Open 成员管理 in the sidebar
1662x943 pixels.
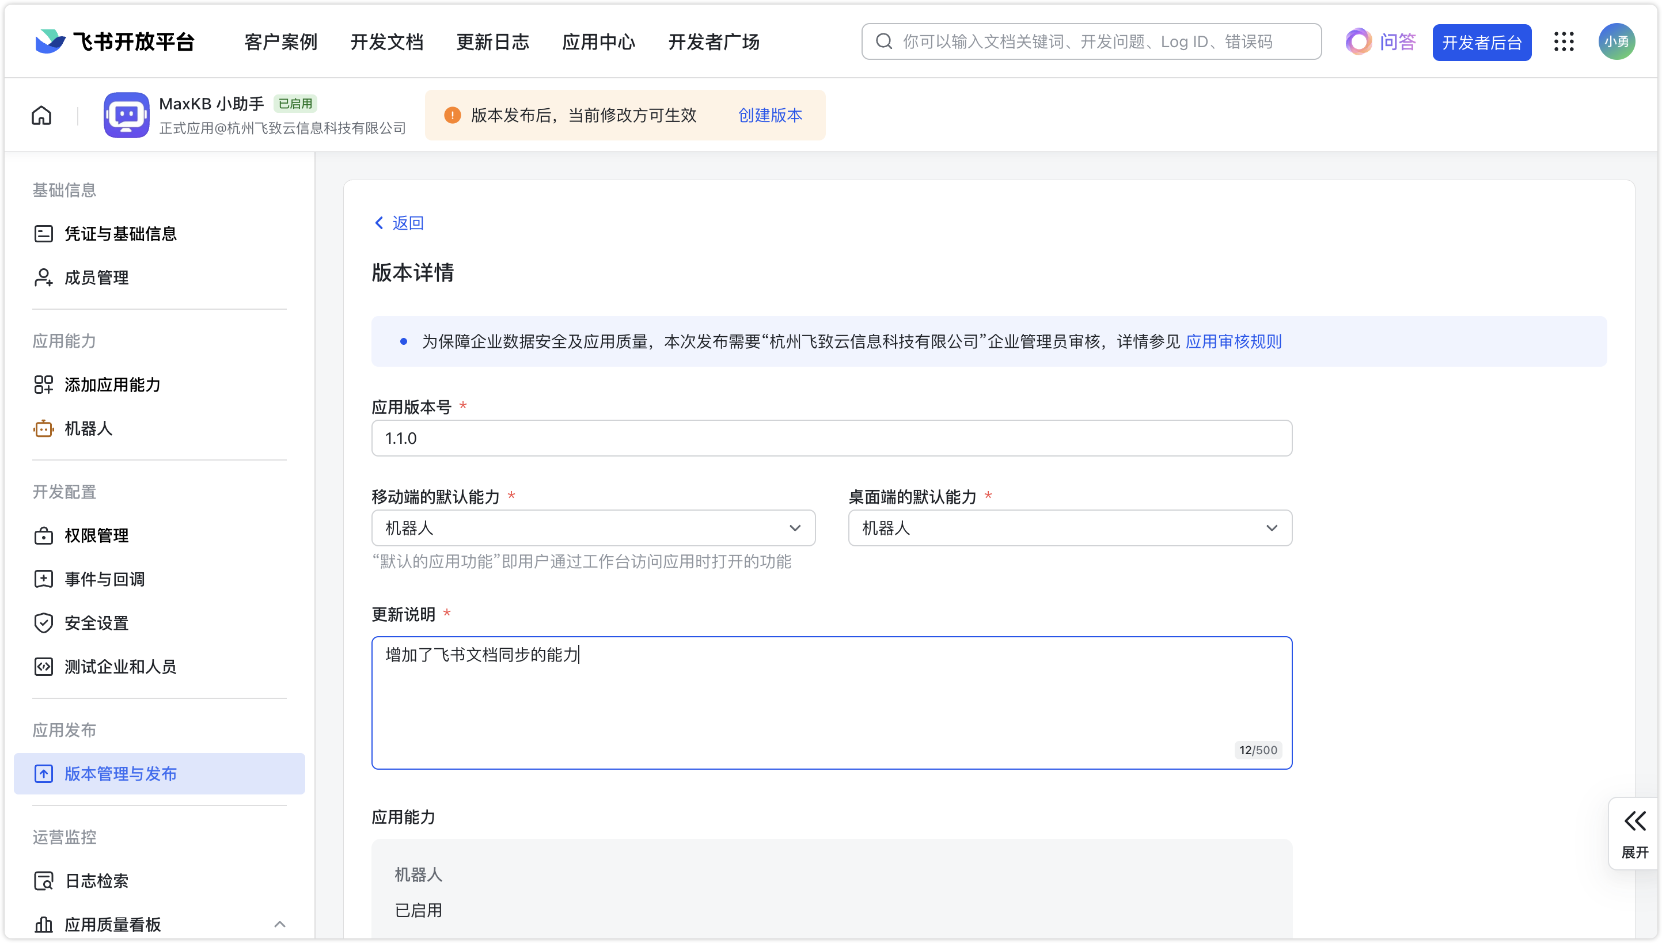[96, 276]
